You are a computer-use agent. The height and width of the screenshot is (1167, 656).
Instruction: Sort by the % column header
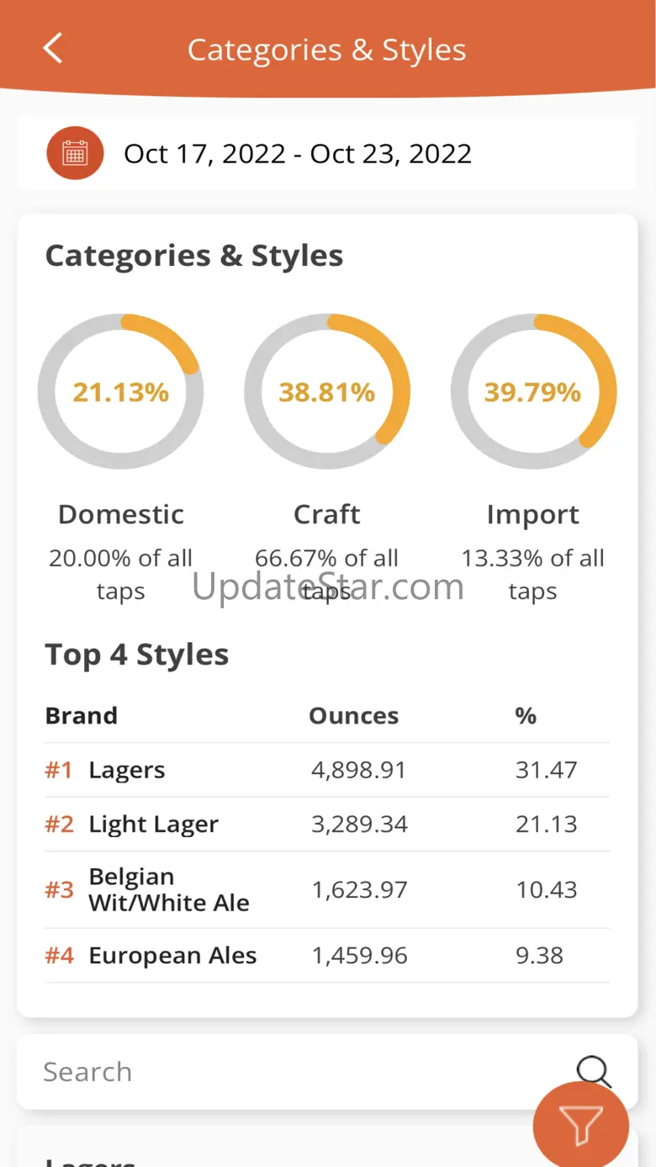coord(526,716)
